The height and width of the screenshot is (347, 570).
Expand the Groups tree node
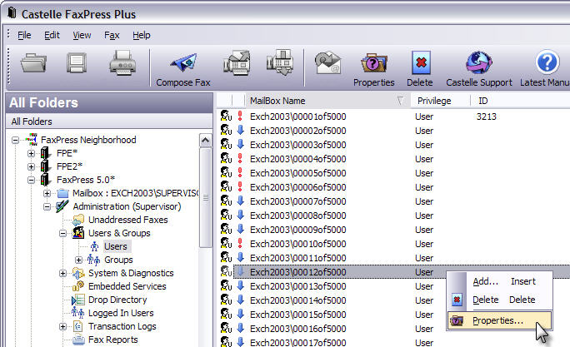[x=78, y=260]
